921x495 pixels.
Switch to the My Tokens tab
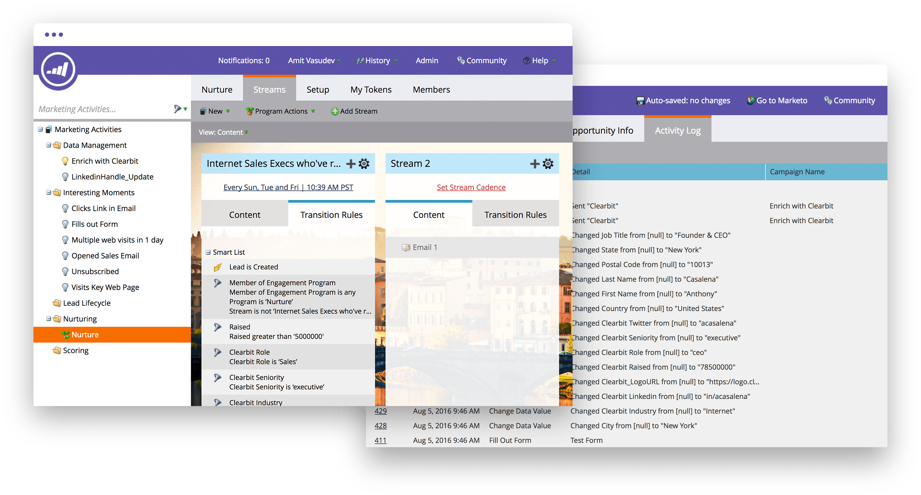click(x=371, y=89)
